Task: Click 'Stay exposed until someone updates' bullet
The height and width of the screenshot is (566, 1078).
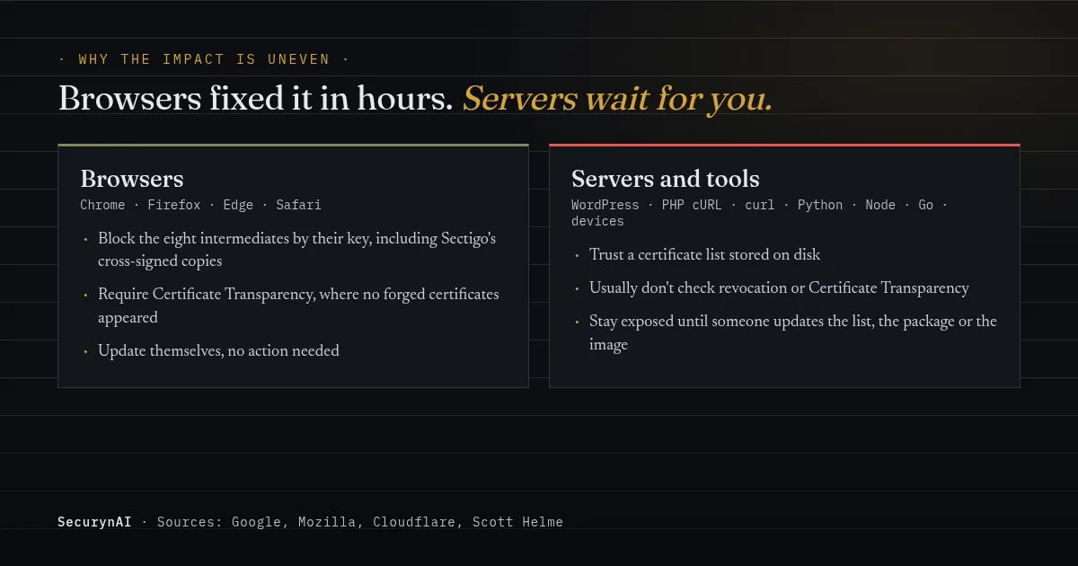Action: (792, 332)
